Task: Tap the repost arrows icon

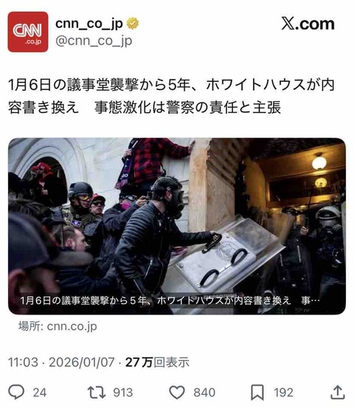Action: tap(97, 392)
